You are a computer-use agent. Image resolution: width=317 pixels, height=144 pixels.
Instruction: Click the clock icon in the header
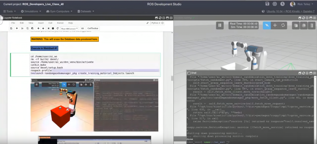pyautogui.click(x=282, y=4)
